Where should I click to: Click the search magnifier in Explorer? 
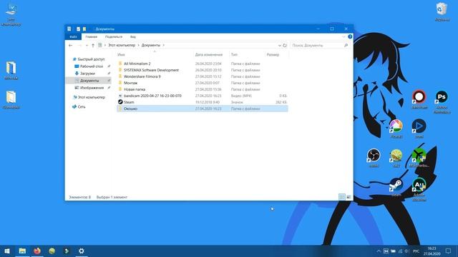point(346,46)
